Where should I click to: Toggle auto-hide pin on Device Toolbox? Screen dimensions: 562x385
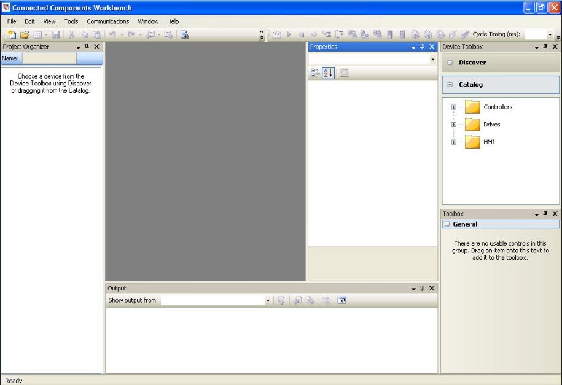tap(545, 47)
